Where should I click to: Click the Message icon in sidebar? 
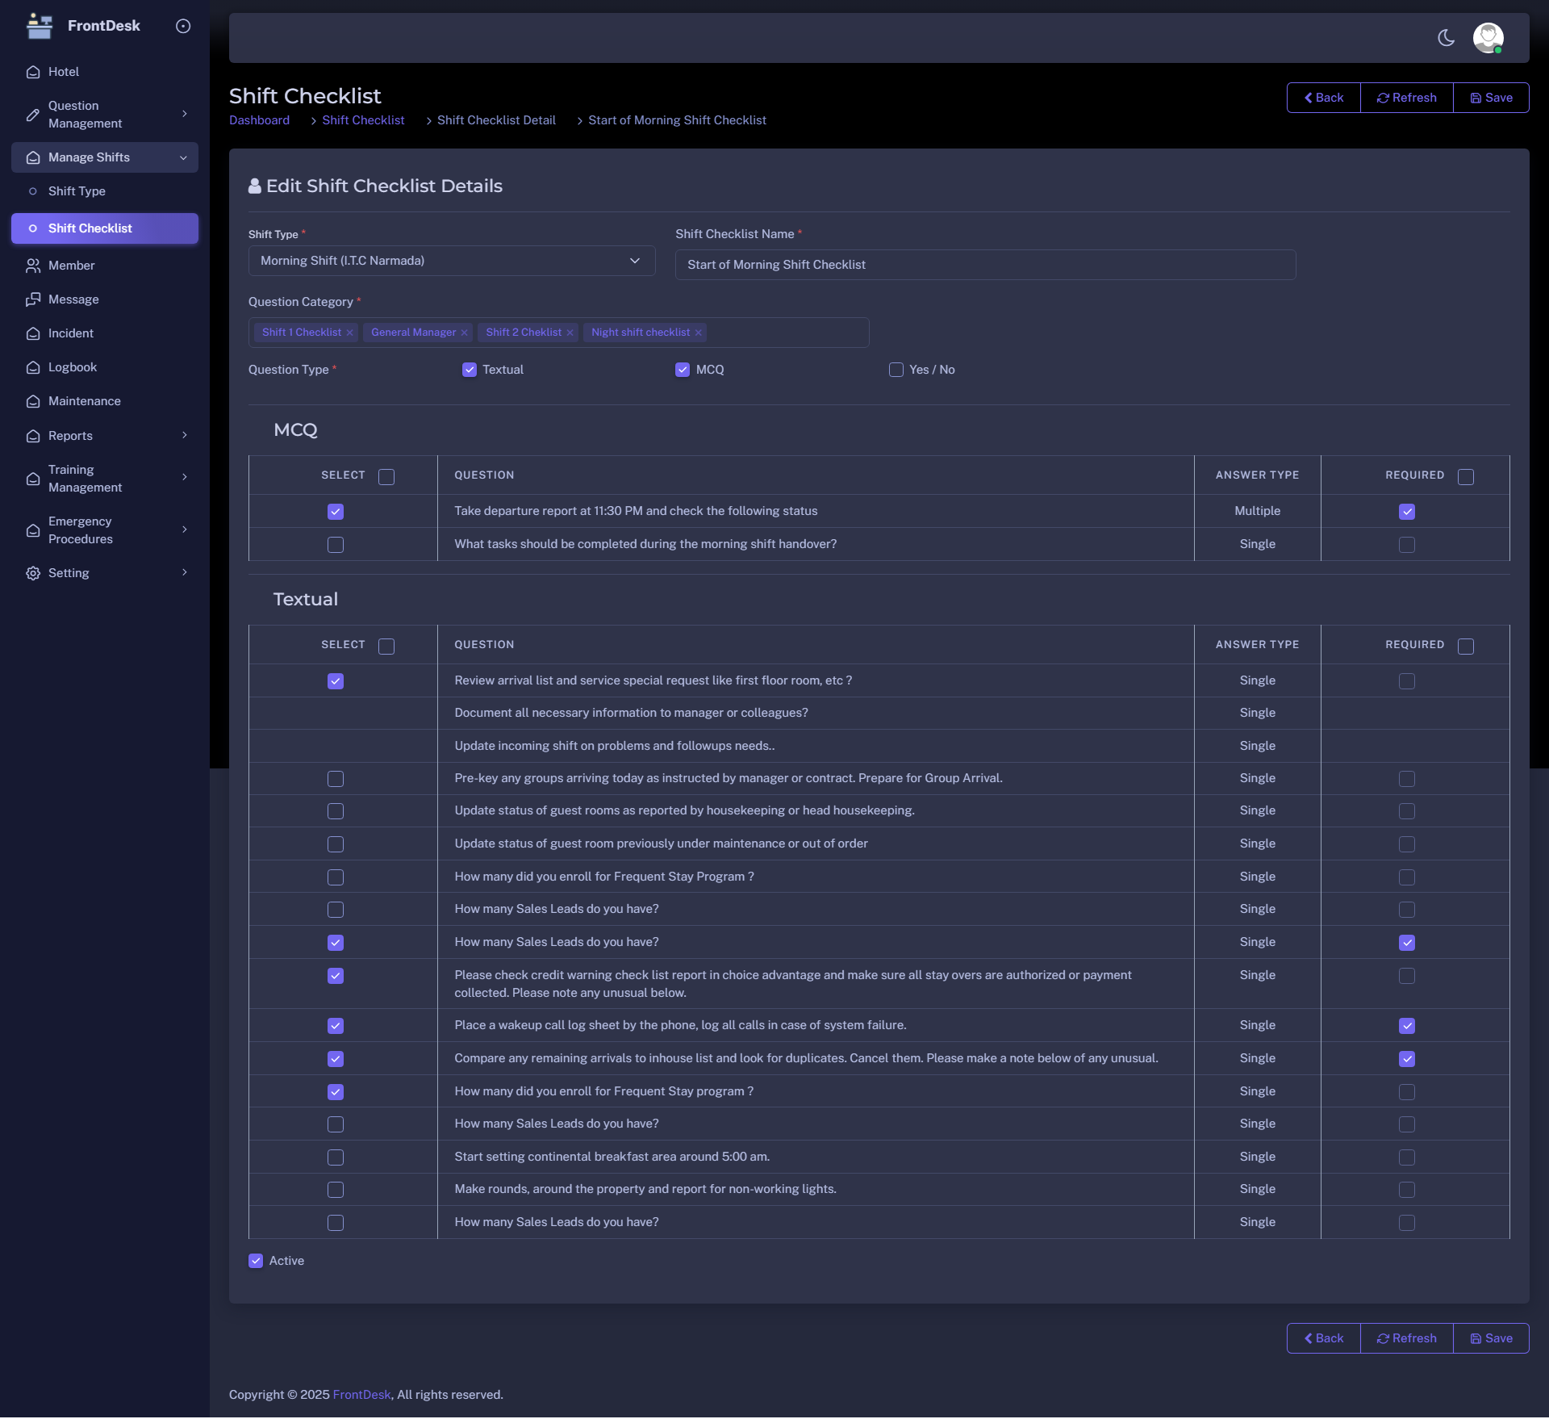(x=33, y=299)
